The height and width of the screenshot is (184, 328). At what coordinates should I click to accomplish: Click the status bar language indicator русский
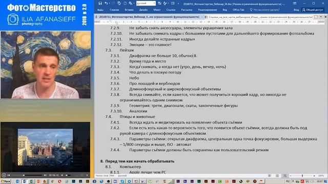point(122,176)
